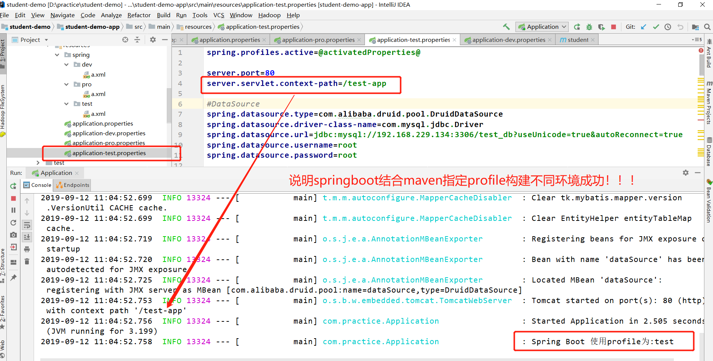
Task: Open the Hadoop menu
Action: pos(269,15)
